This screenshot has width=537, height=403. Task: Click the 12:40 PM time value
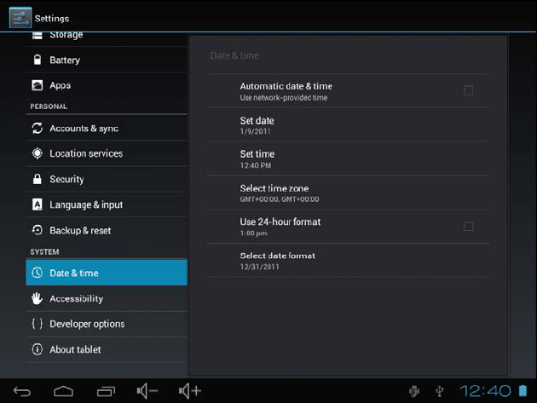pyautogui.click(x=256, y=165)
